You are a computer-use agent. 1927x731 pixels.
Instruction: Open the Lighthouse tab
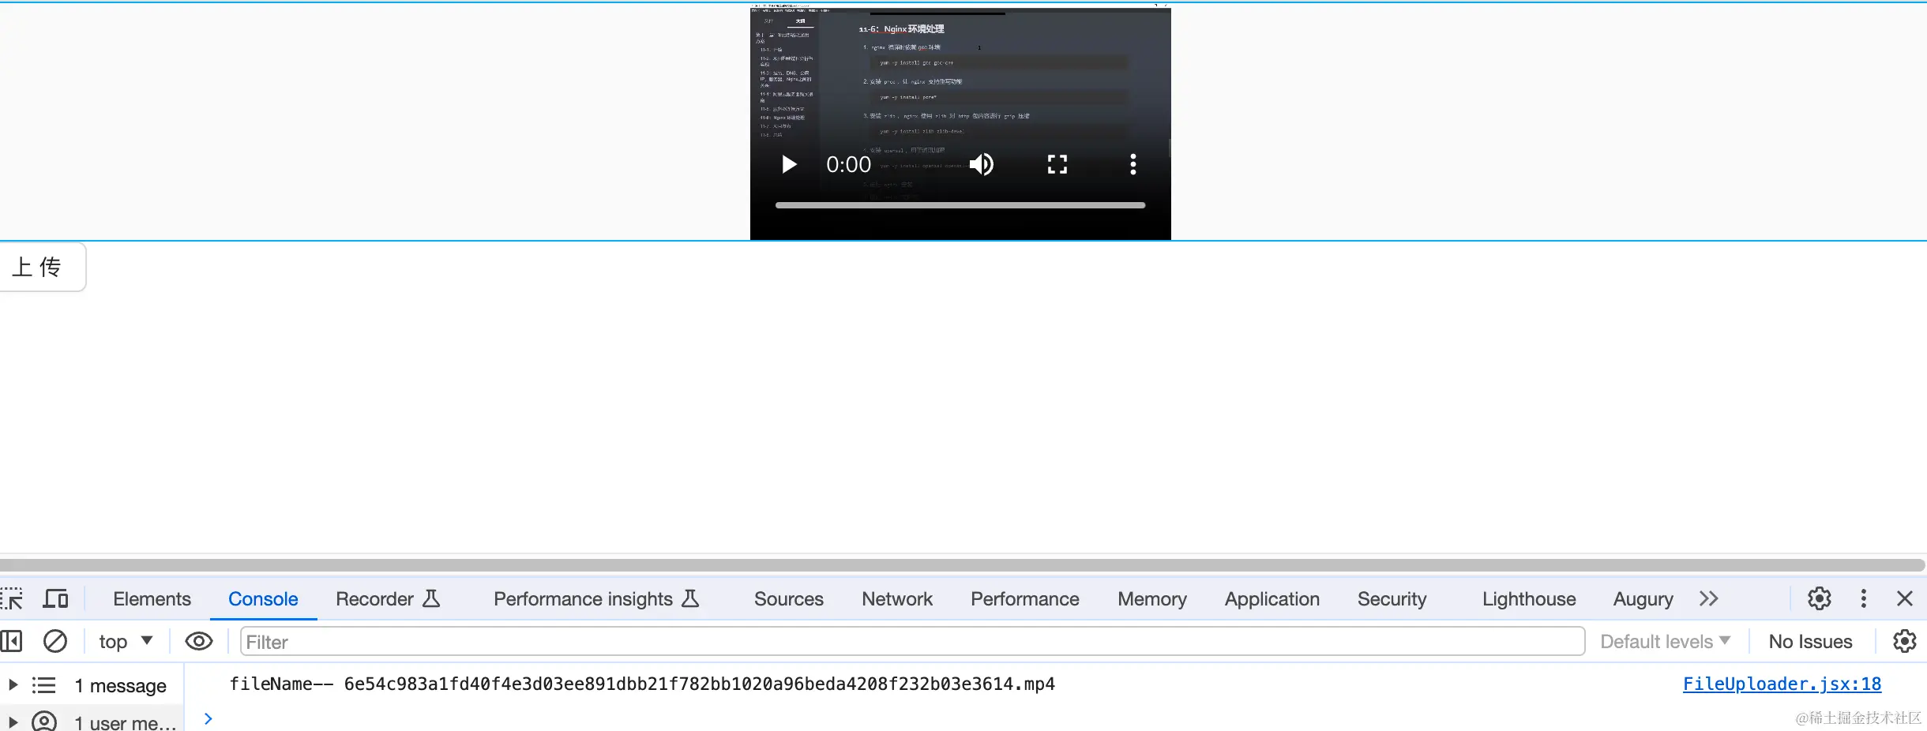point(1529,599)
